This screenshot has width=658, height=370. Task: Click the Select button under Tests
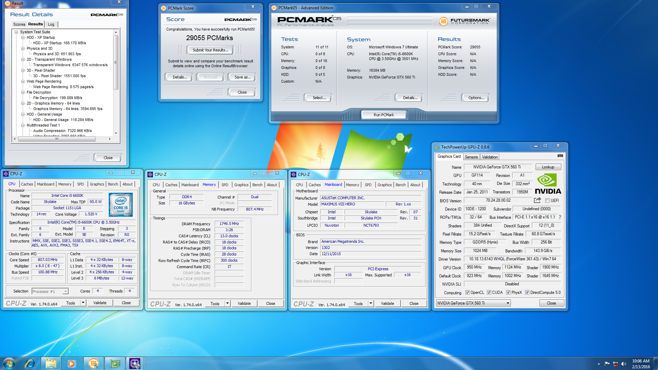pyautogui.click(x=319, y=98)
